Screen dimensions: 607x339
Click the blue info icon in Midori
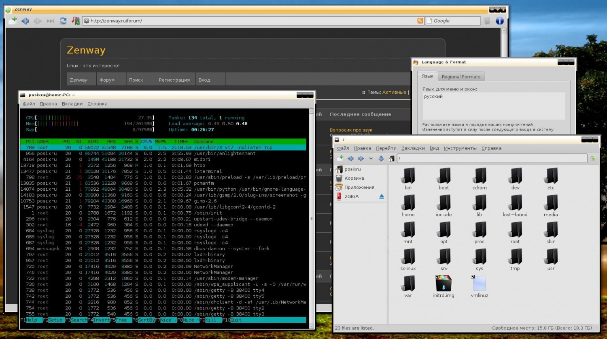tap(500, 21)
